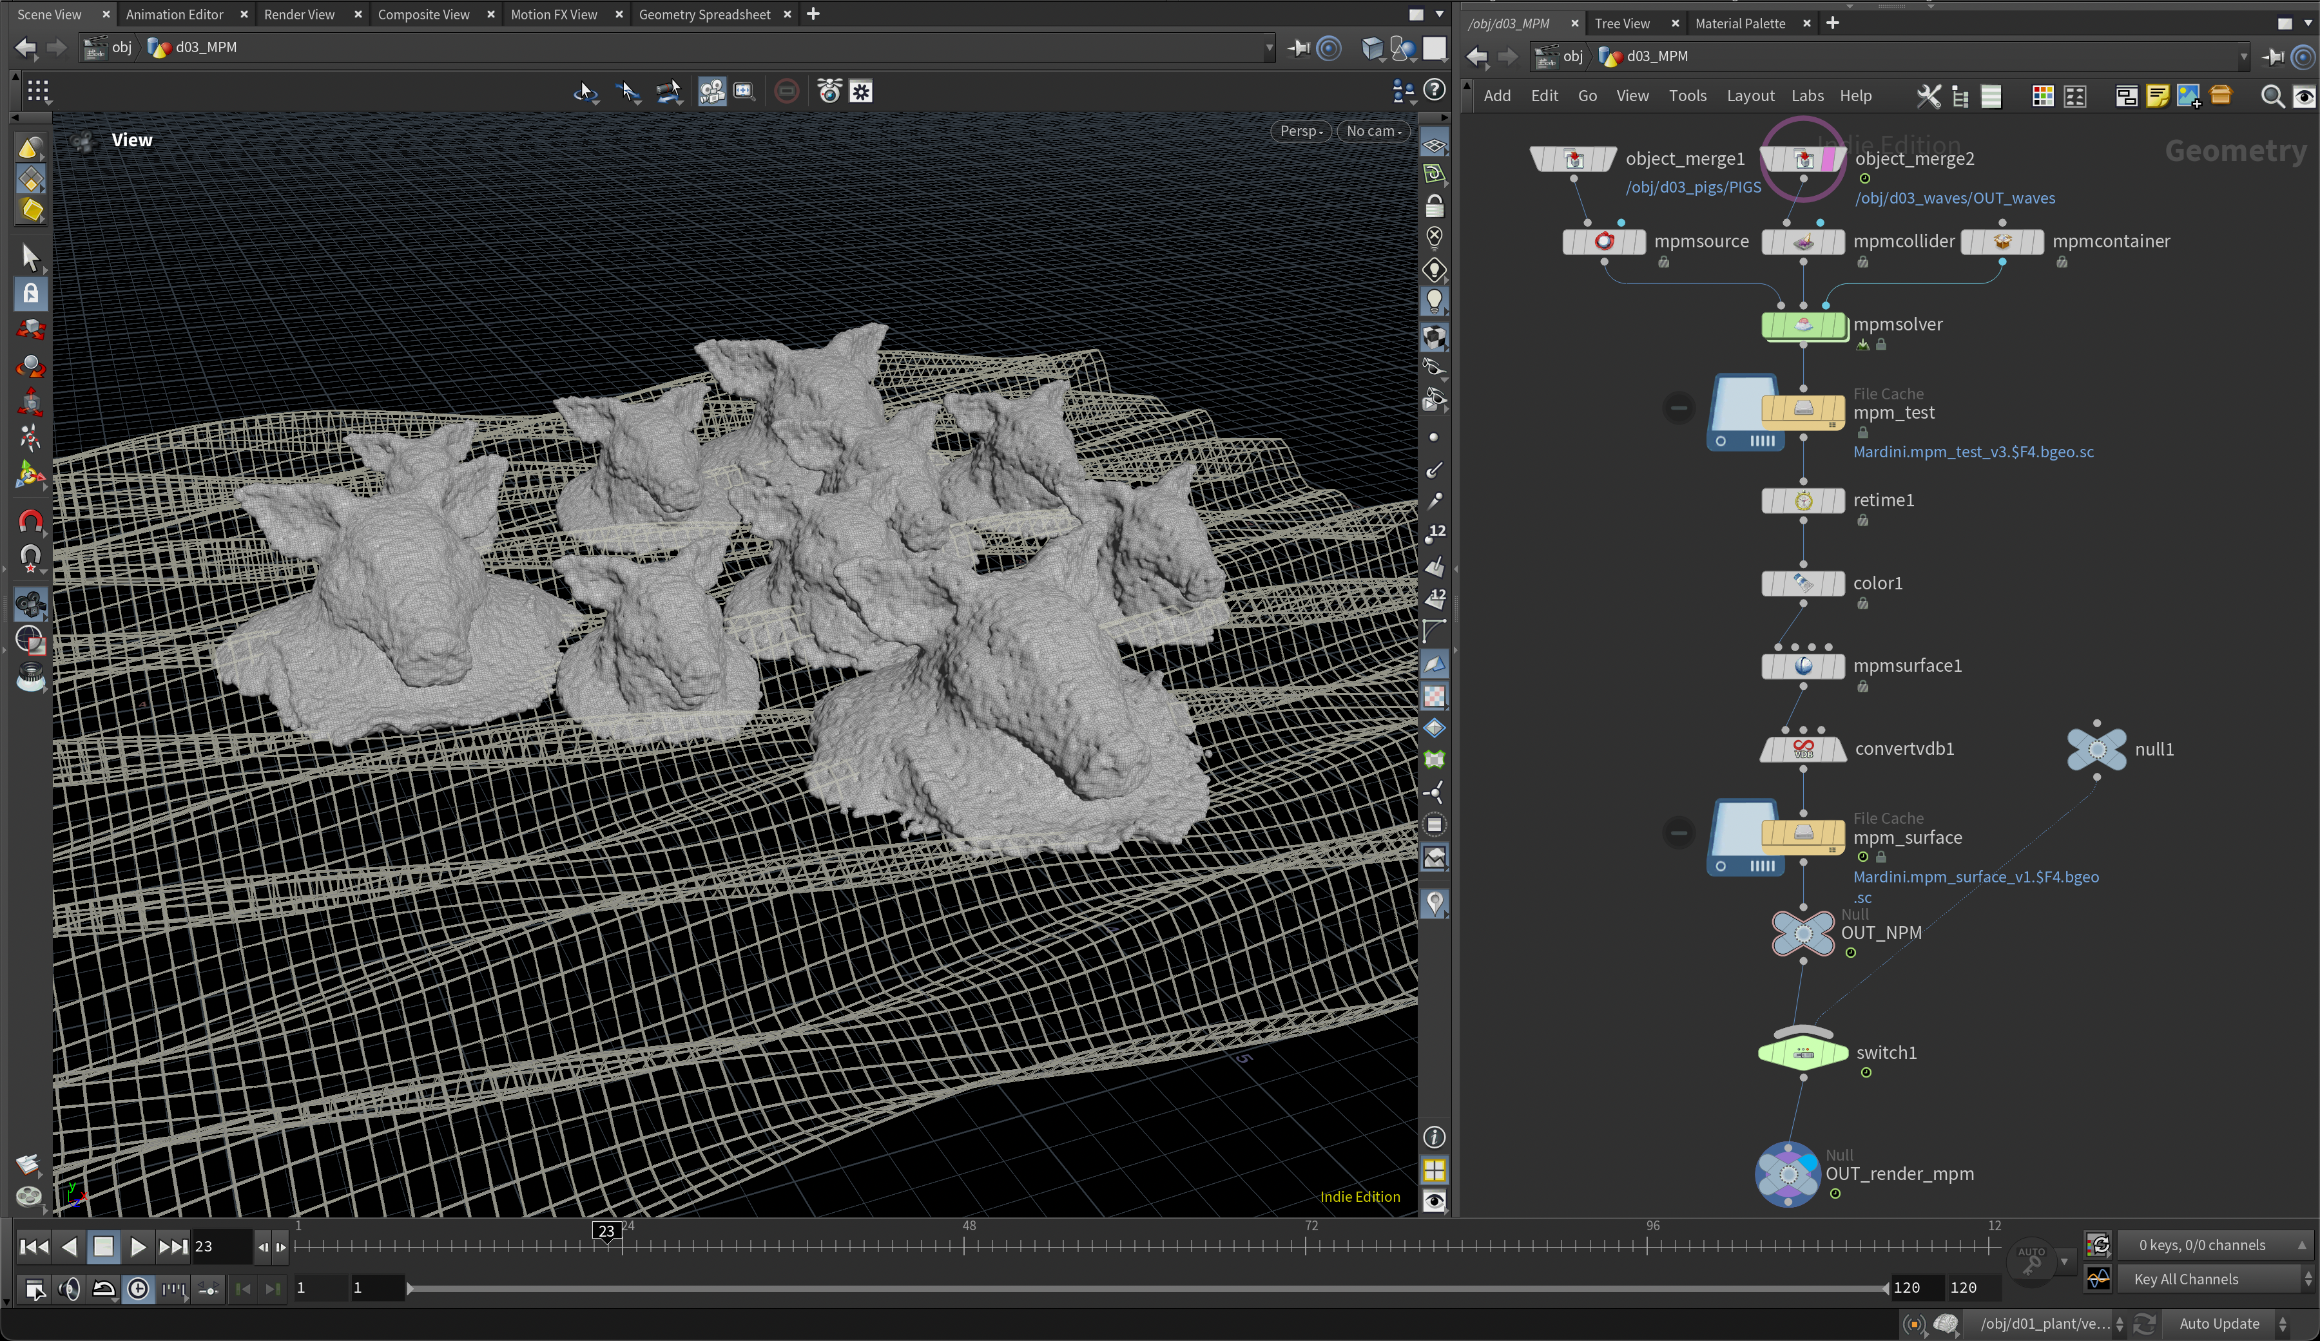The image size is (2320, 1341).
Task: Switch to the Geometry Spreadsheet tab
Action: [x=703, y=15]
